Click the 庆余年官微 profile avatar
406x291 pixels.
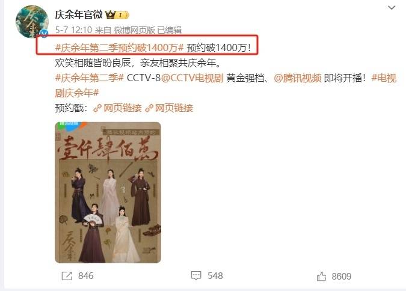click(x=32, y=22)
